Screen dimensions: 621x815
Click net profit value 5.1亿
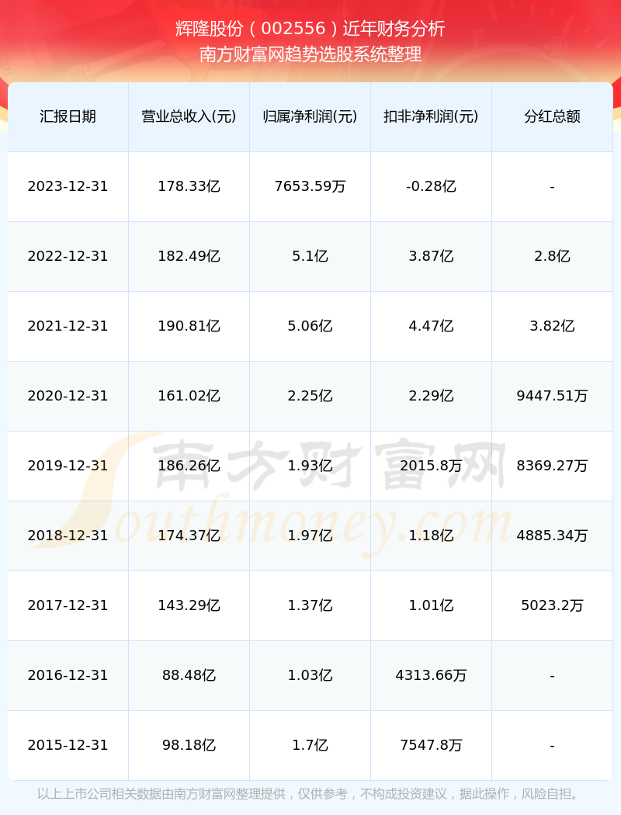click(310, 256)
